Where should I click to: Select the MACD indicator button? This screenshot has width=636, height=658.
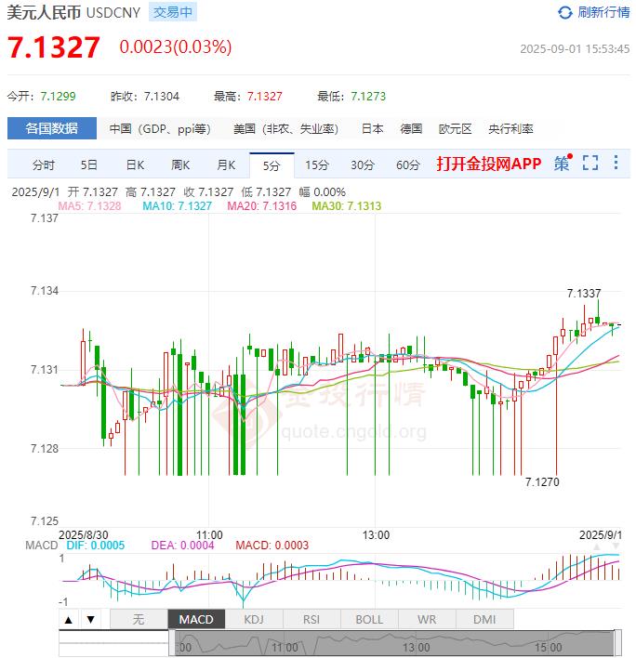[x=196, y=619]
